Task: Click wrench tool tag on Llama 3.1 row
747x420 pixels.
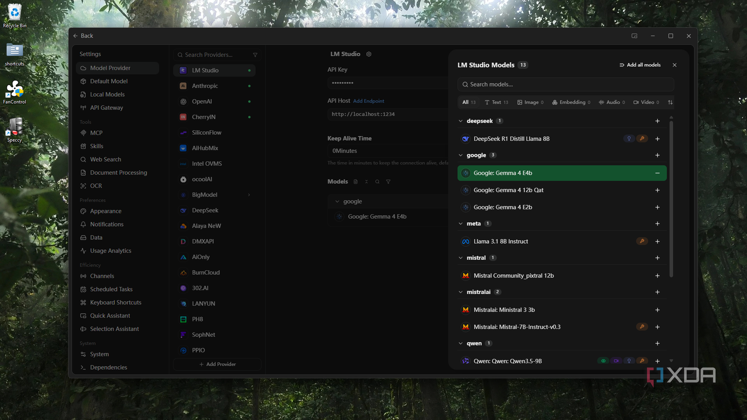Action: (642, 241)
